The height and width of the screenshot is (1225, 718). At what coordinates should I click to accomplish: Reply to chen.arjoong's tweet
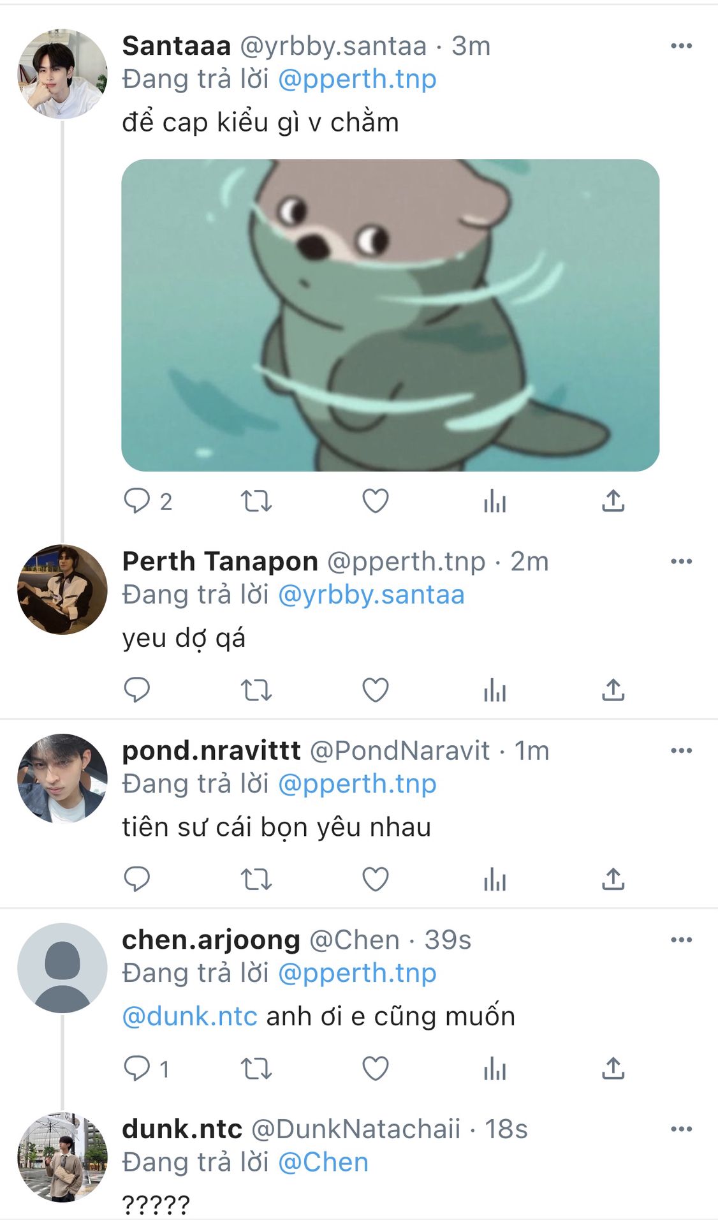[136, 1068]
